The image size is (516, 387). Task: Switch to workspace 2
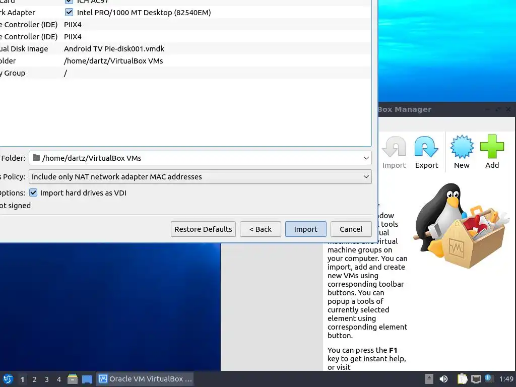(35, 379)
